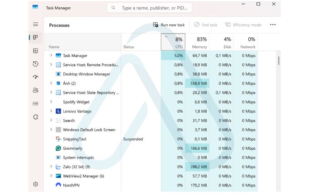
Task: Expand the Search process row
Action: (x=51, y=120)
